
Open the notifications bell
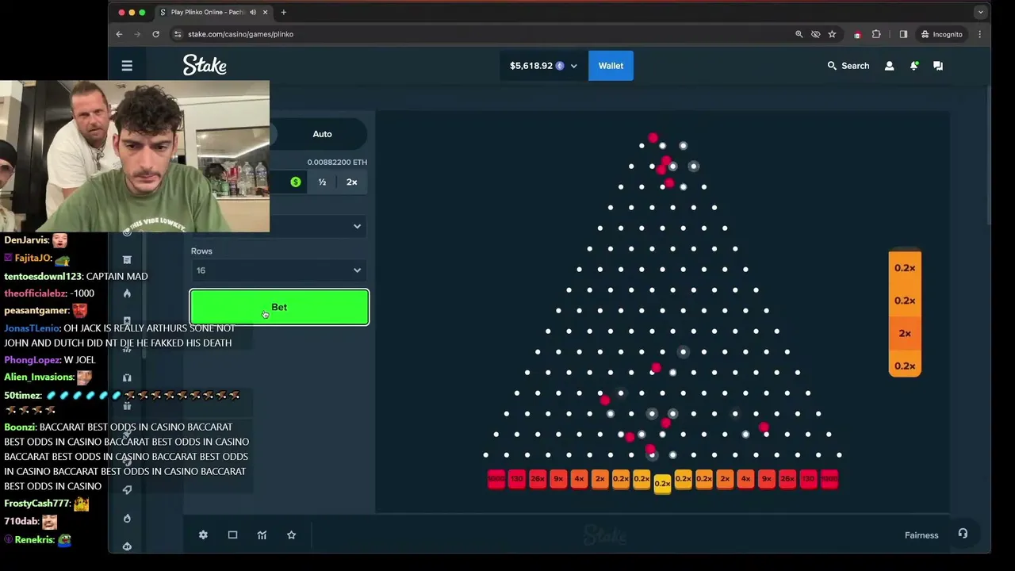[913, 66]
